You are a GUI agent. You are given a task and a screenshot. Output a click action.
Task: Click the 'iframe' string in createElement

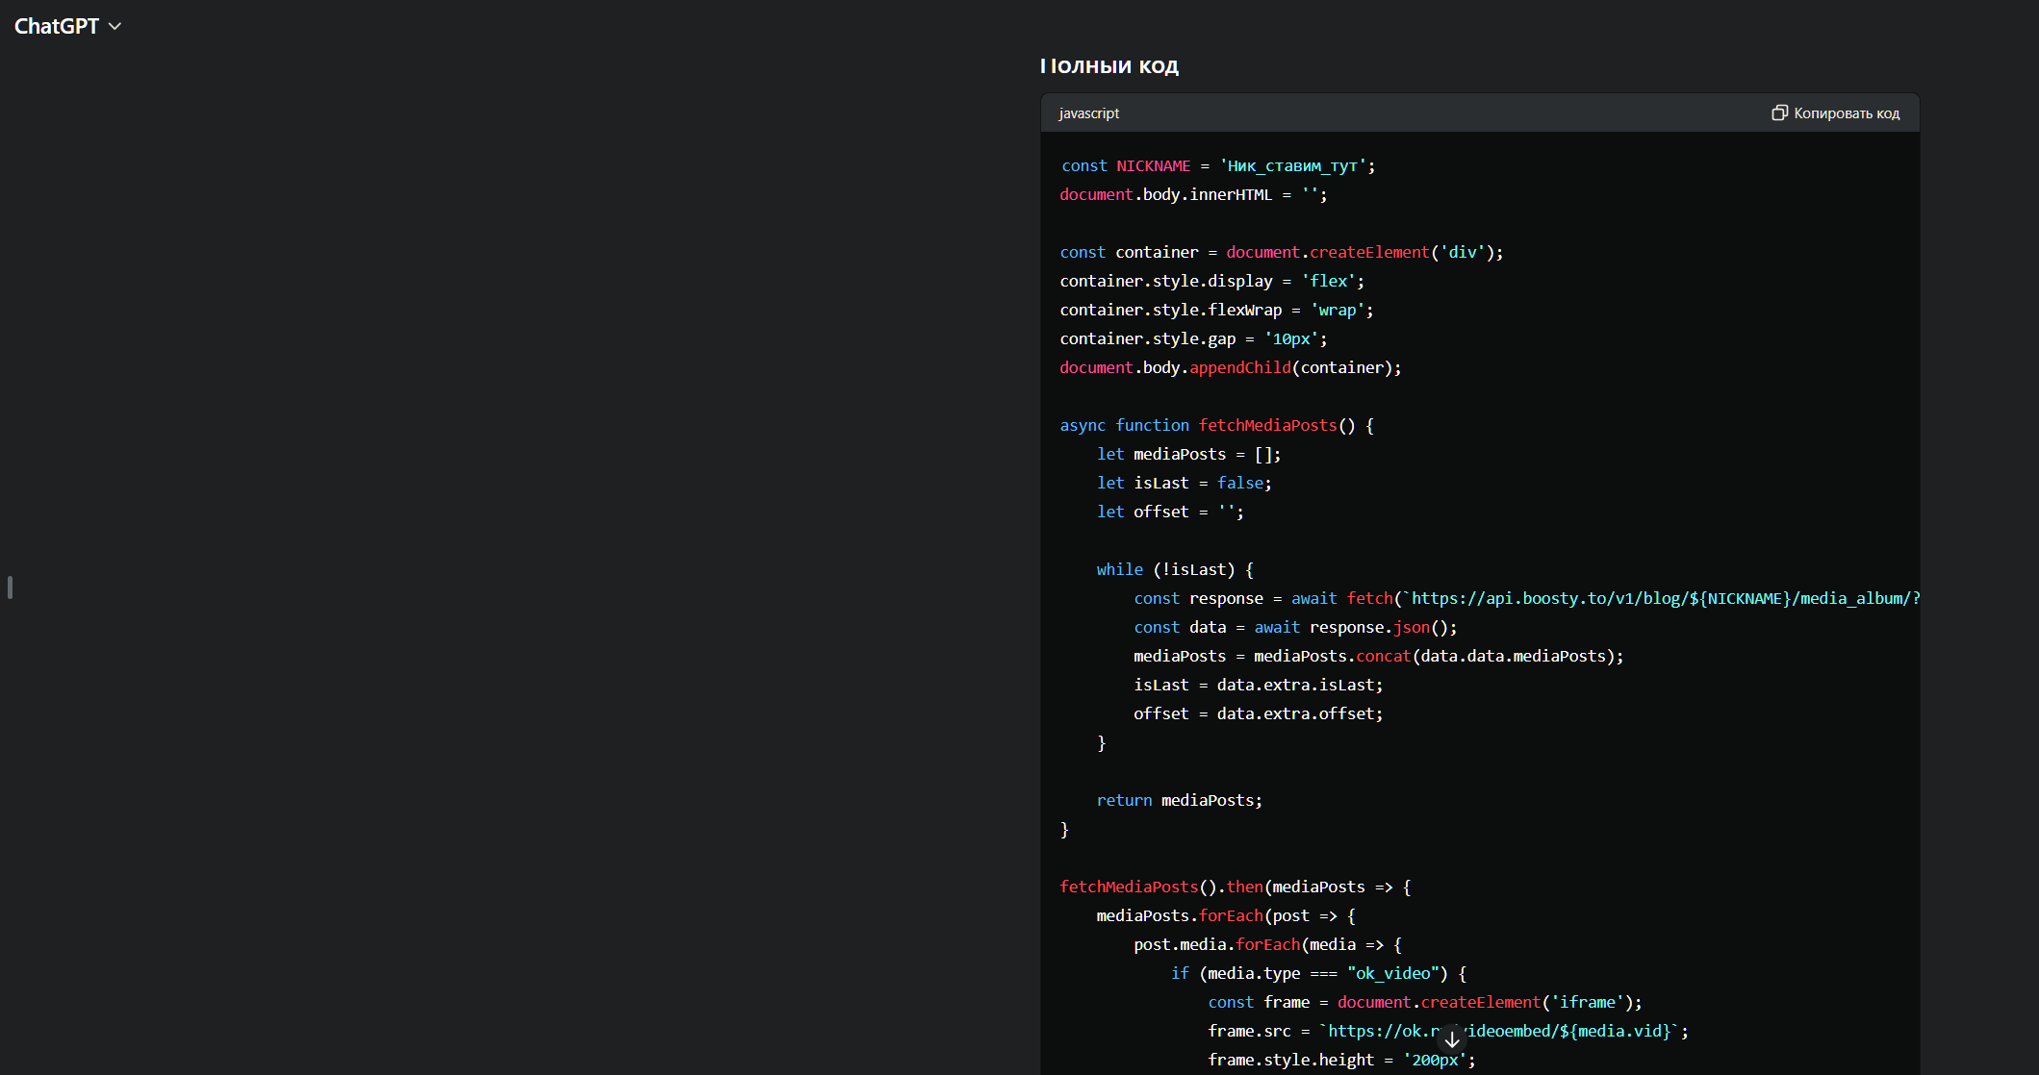1588,1002
